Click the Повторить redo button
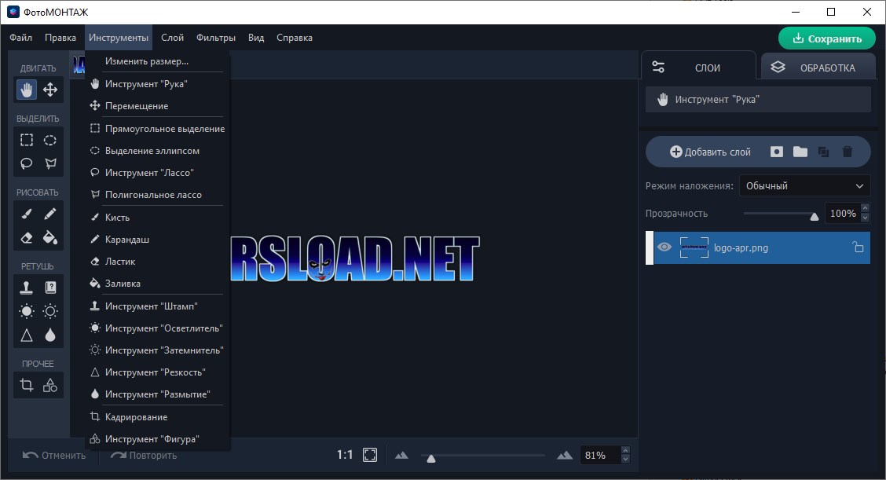 [144, 455]
